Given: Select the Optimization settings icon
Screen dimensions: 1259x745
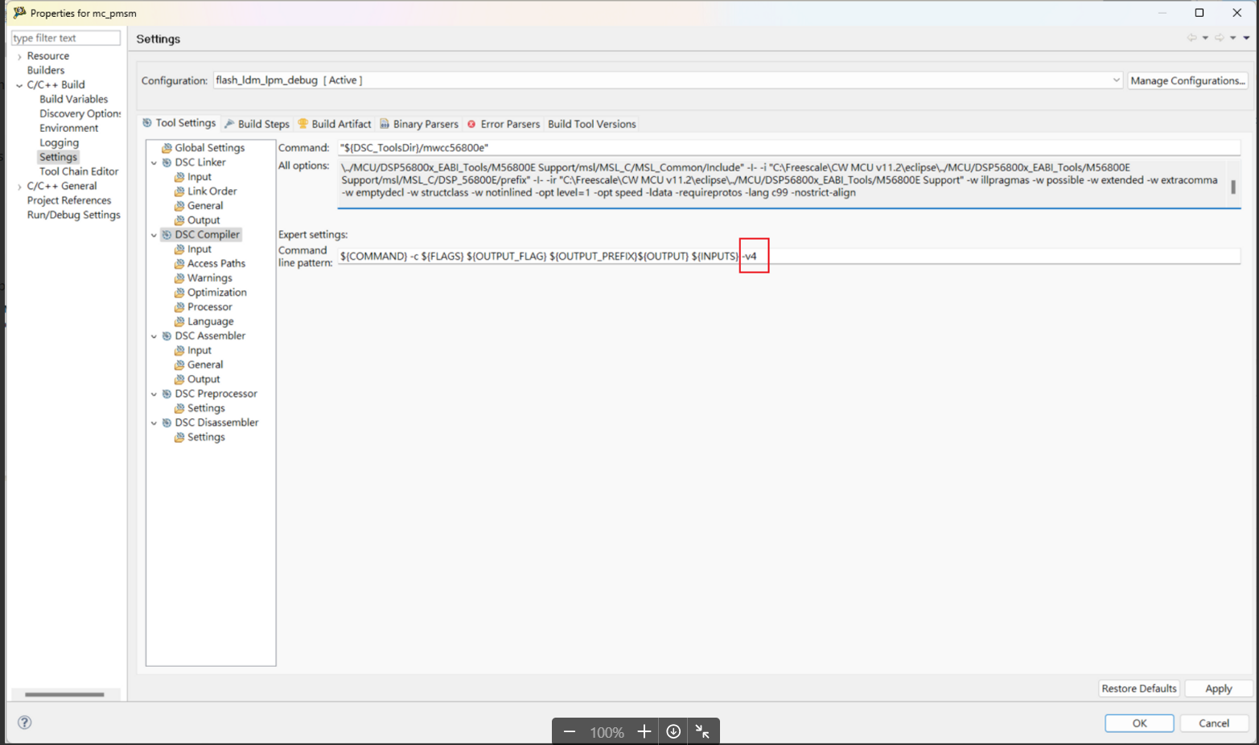Looking at the screenshot, I should click(x=179, y=292).
